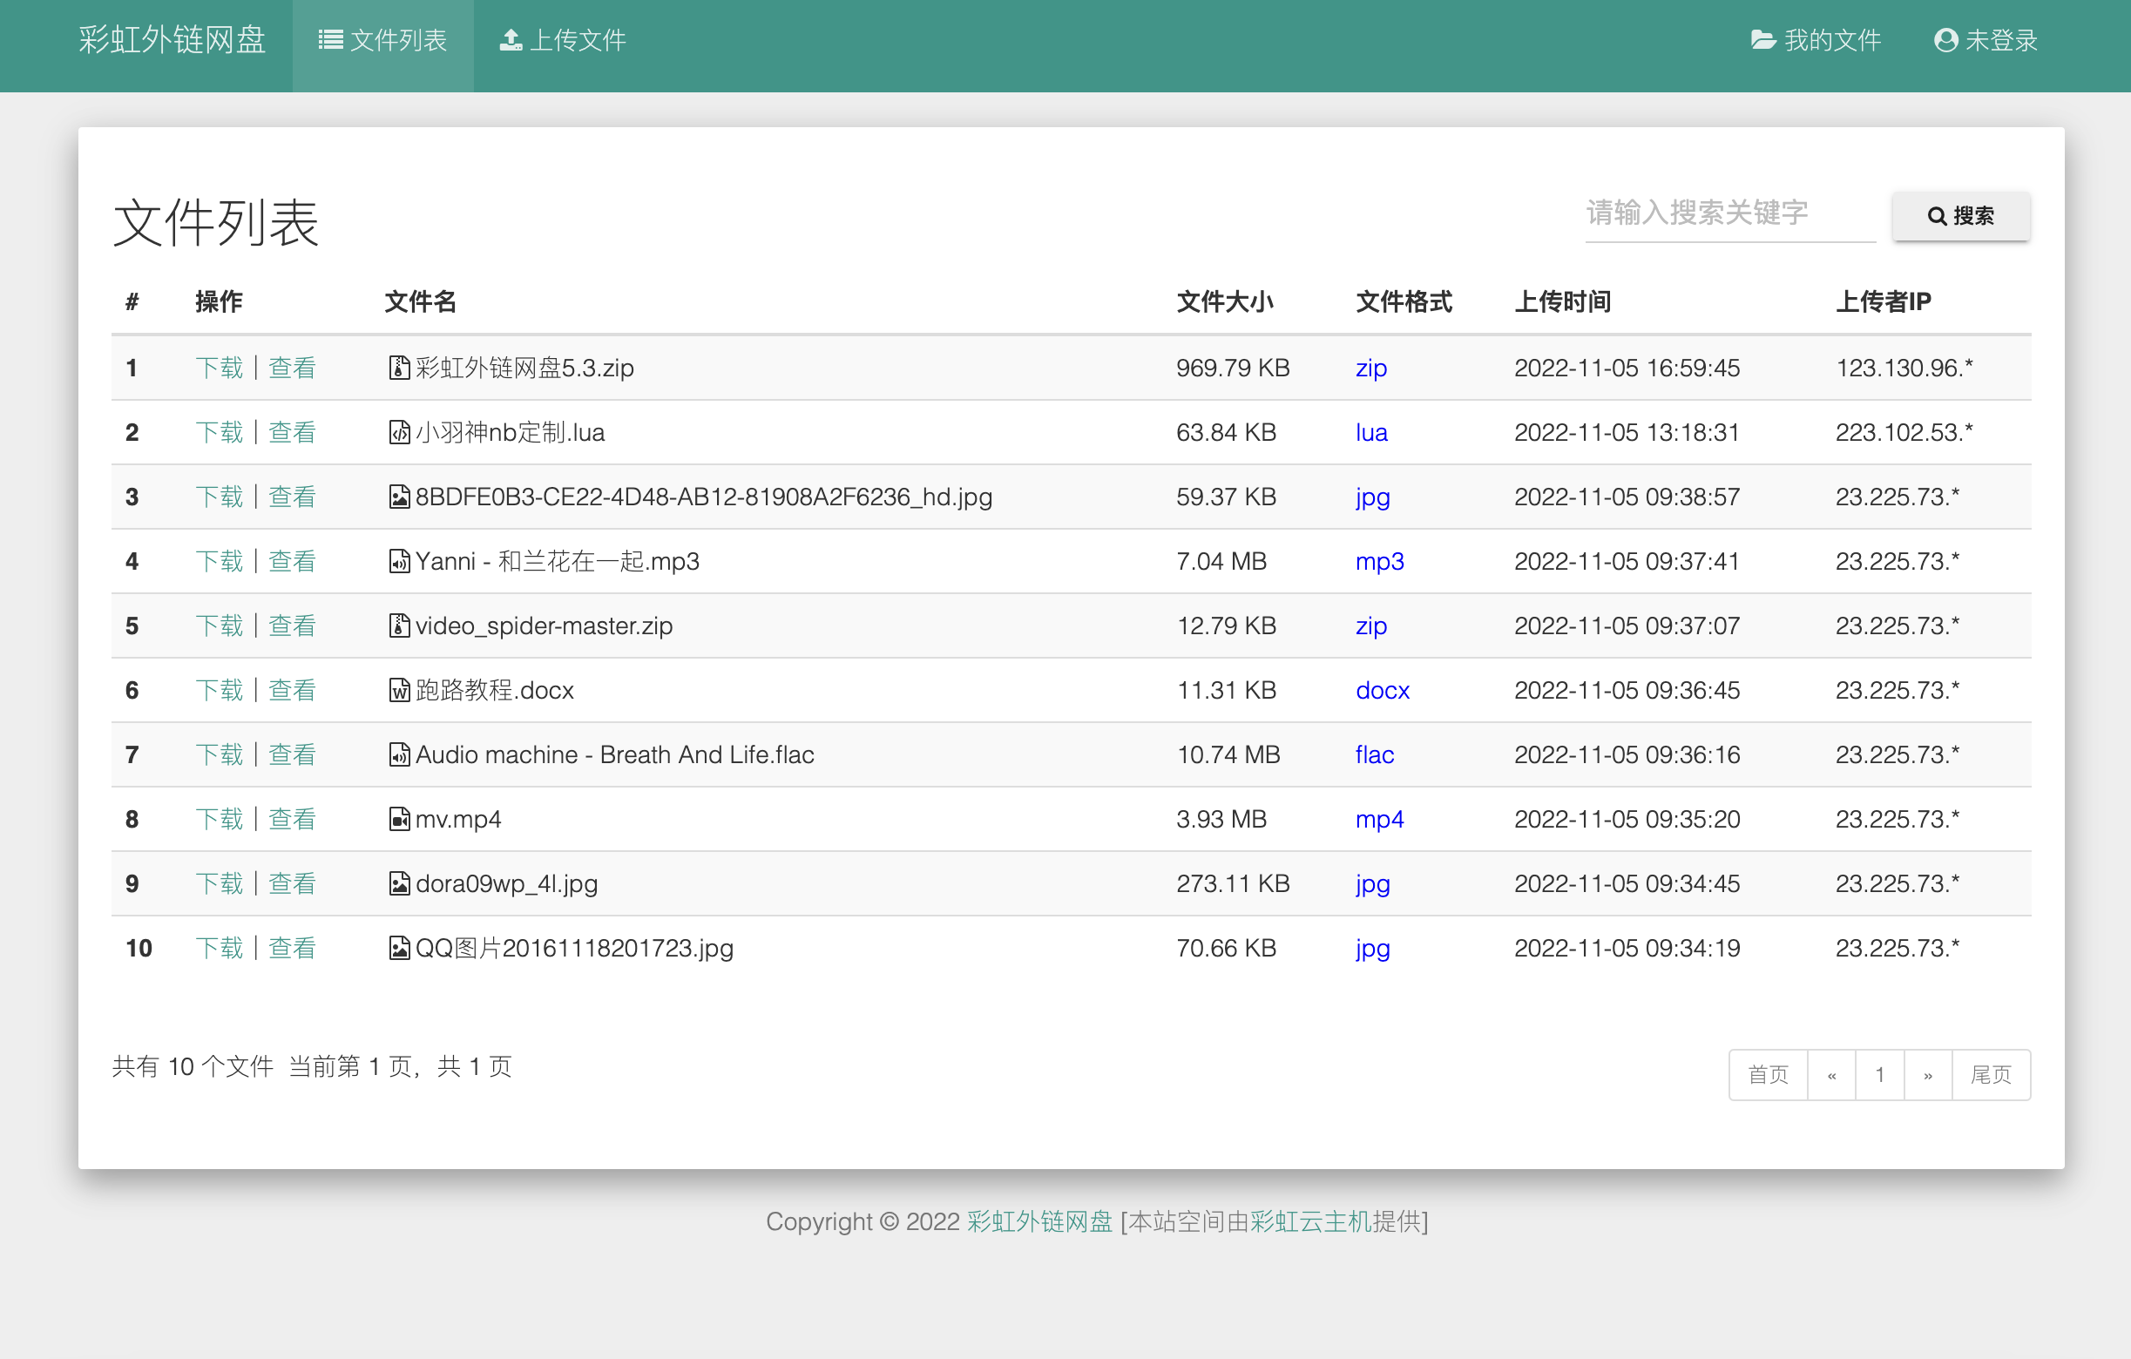This screenshot has height=1359, width=2131.
Task: Click the flac format link
Action: pos(1375,754)
